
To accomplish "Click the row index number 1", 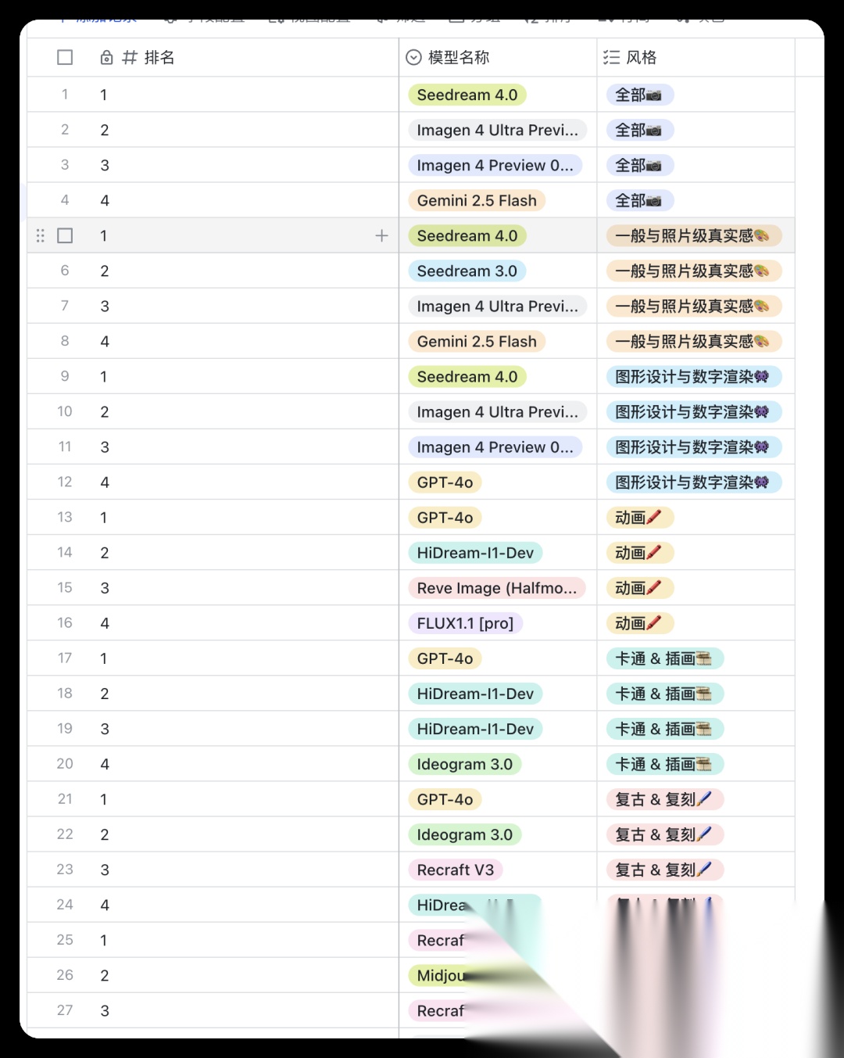I will 65,95.
